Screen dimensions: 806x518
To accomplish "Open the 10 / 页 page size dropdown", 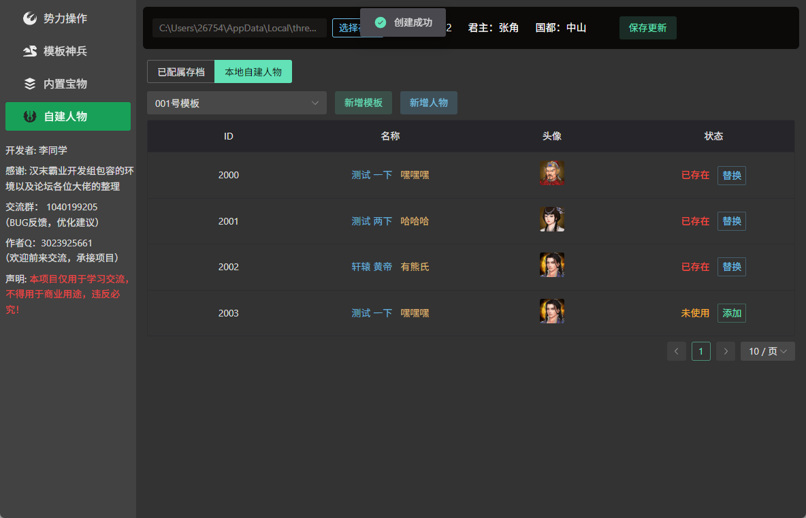I will click(x=767, y=351).
